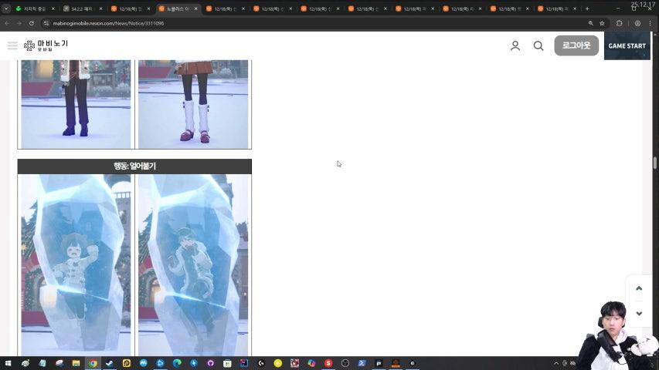Open left frozen character image
Image resolution: width=659 pixels, height=370 pixels.
(x=76, y=265)
